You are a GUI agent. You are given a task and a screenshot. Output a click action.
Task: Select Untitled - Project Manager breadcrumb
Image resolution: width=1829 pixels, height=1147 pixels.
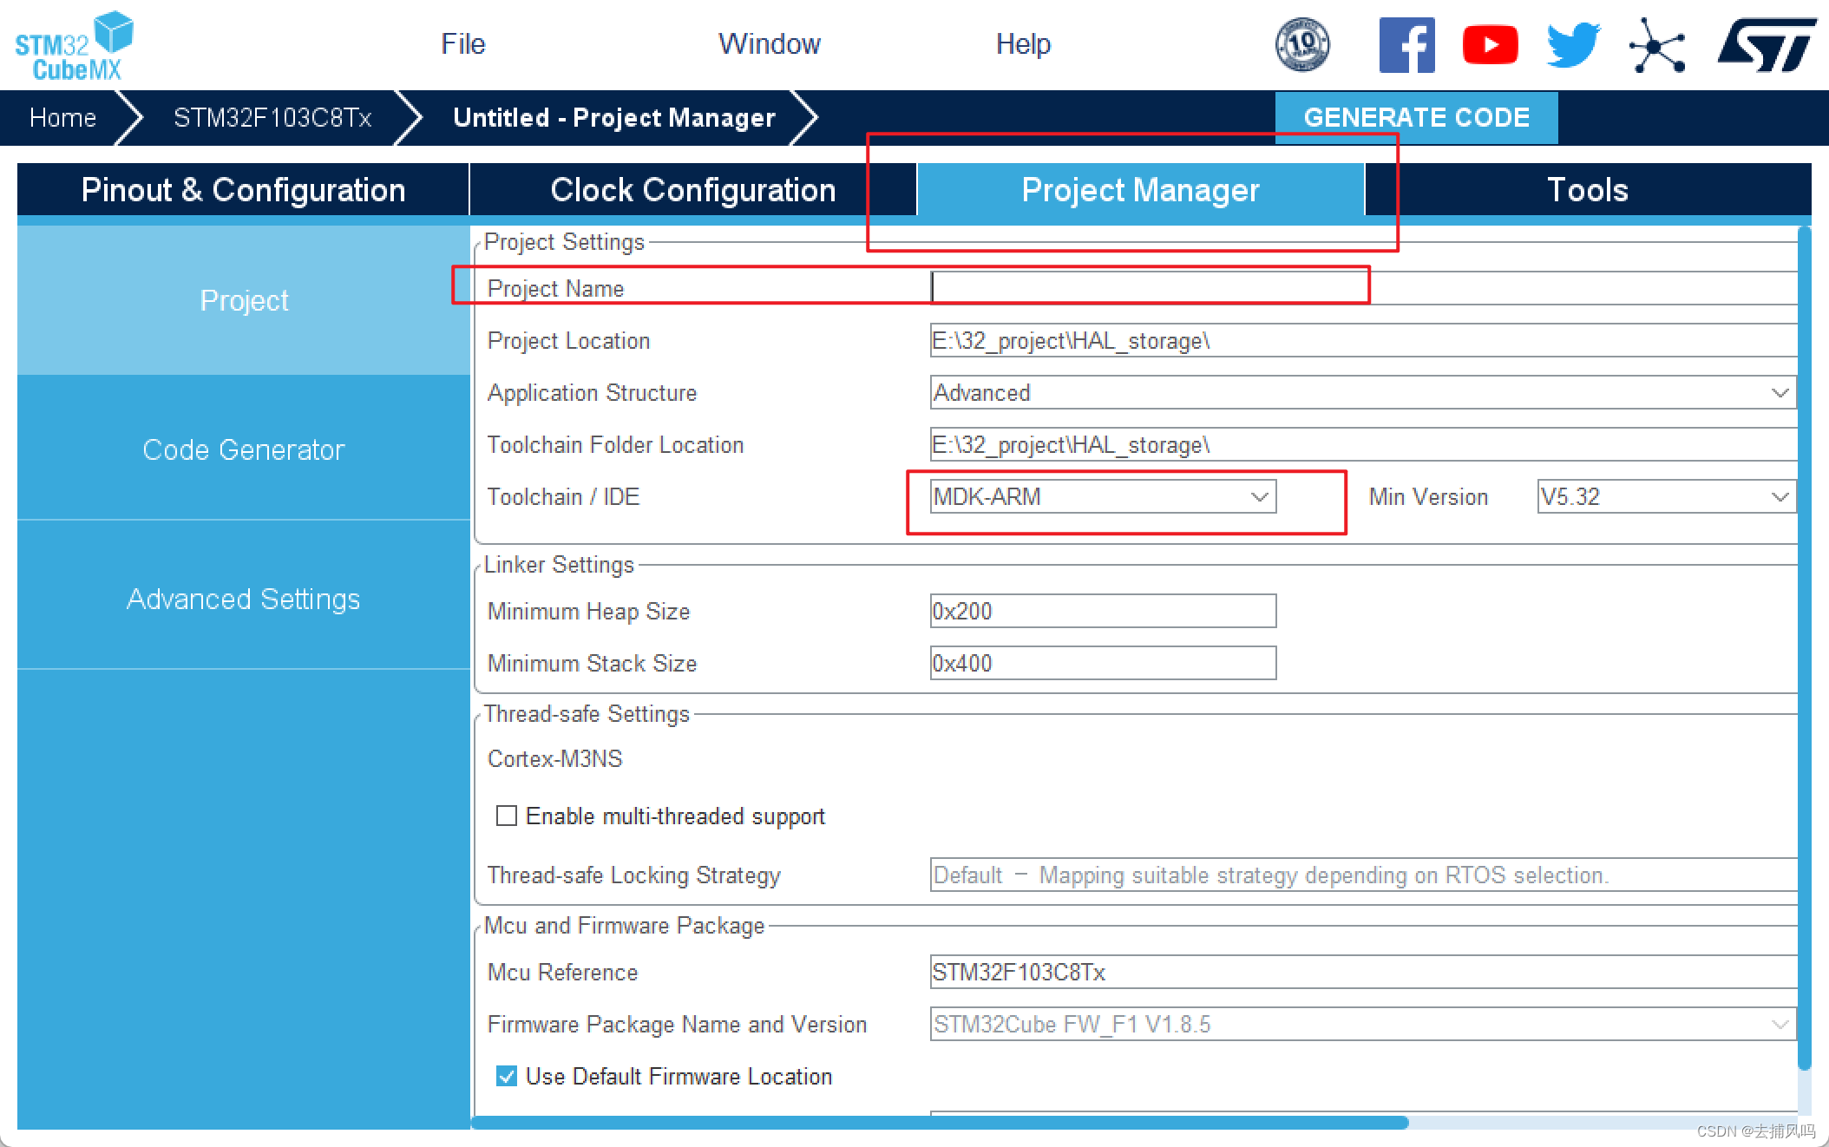tap(614, 118)
